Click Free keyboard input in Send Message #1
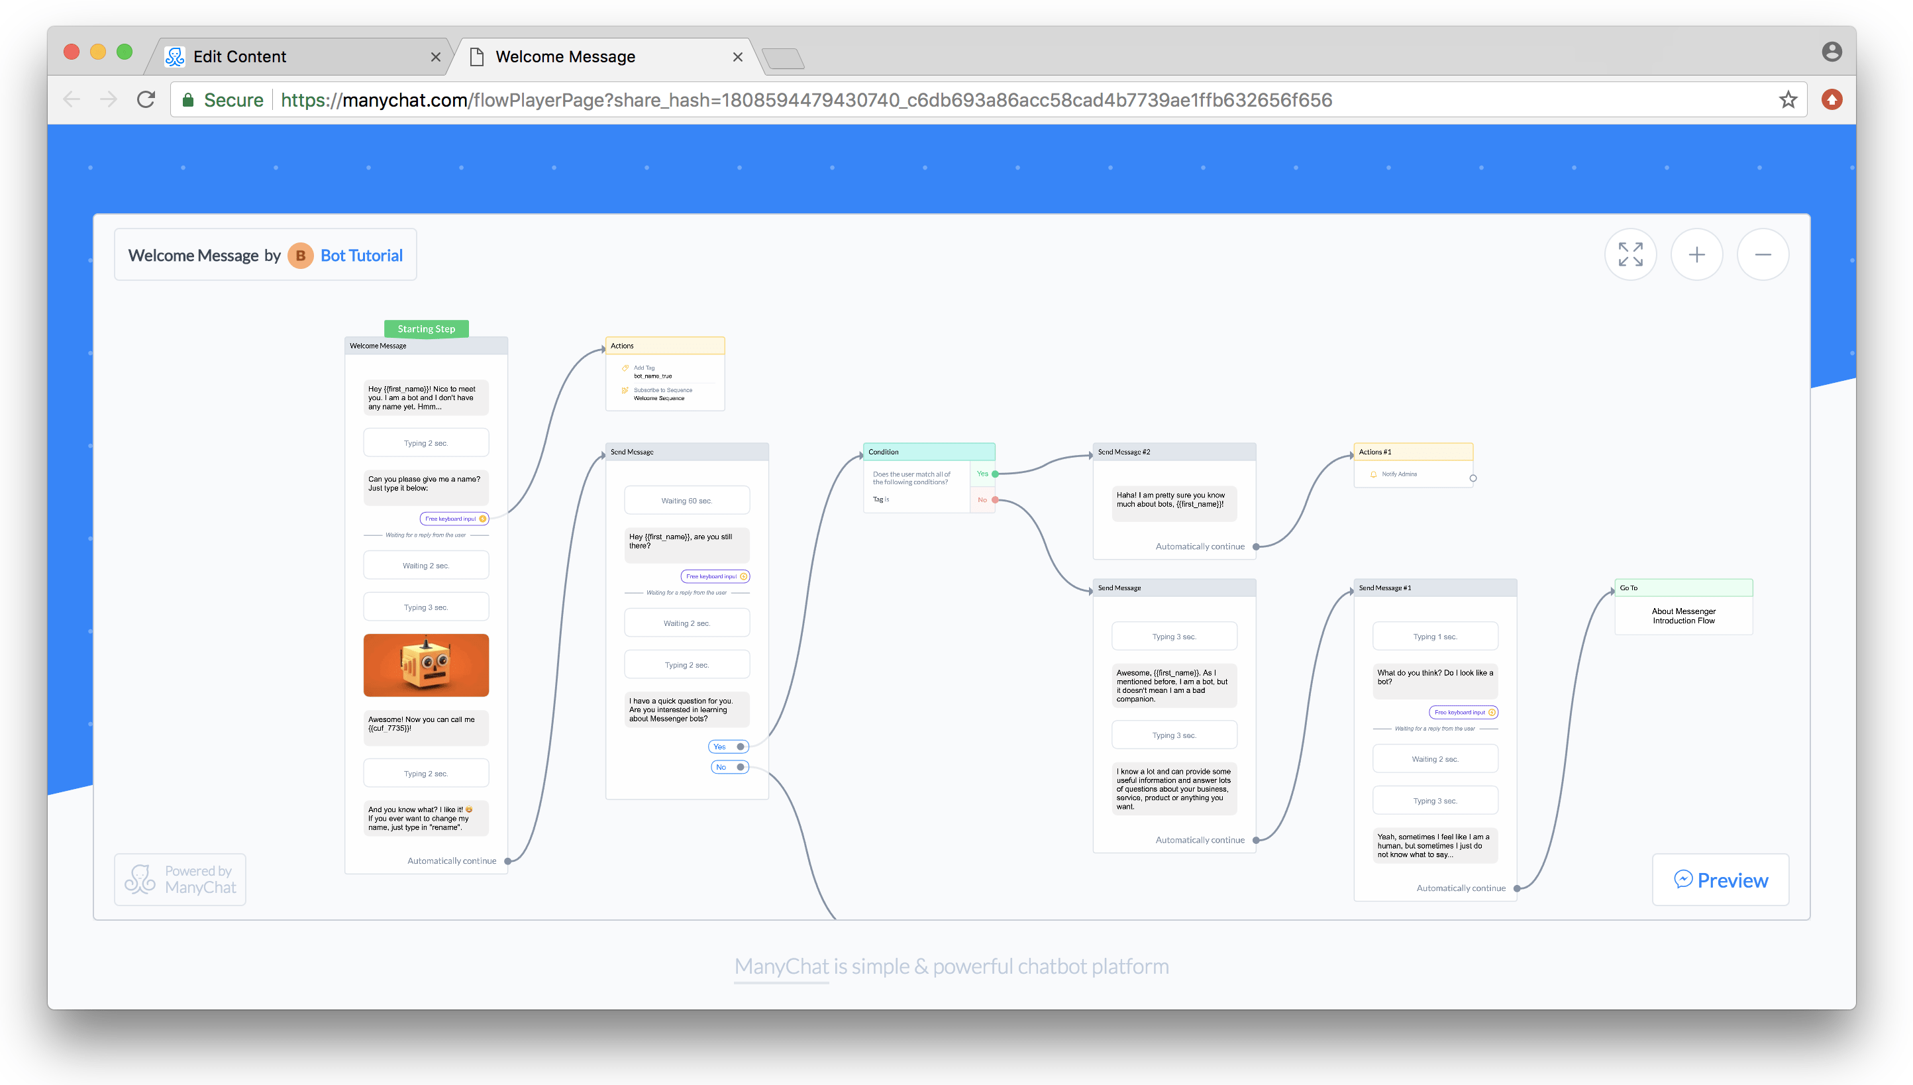This screenshot has height=1085, width=1913. tap(1464, 713)
